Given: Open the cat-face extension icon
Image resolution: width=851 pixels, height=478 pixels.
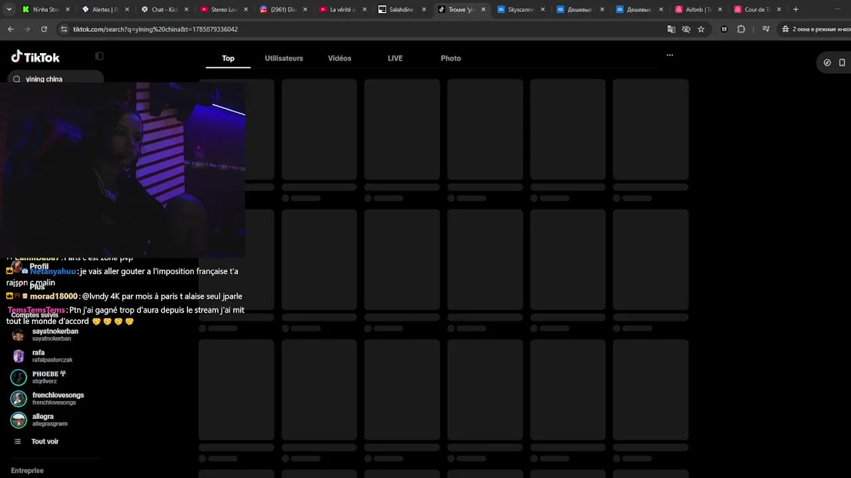Looking at the screenshot, I should (x=724, y=29).
